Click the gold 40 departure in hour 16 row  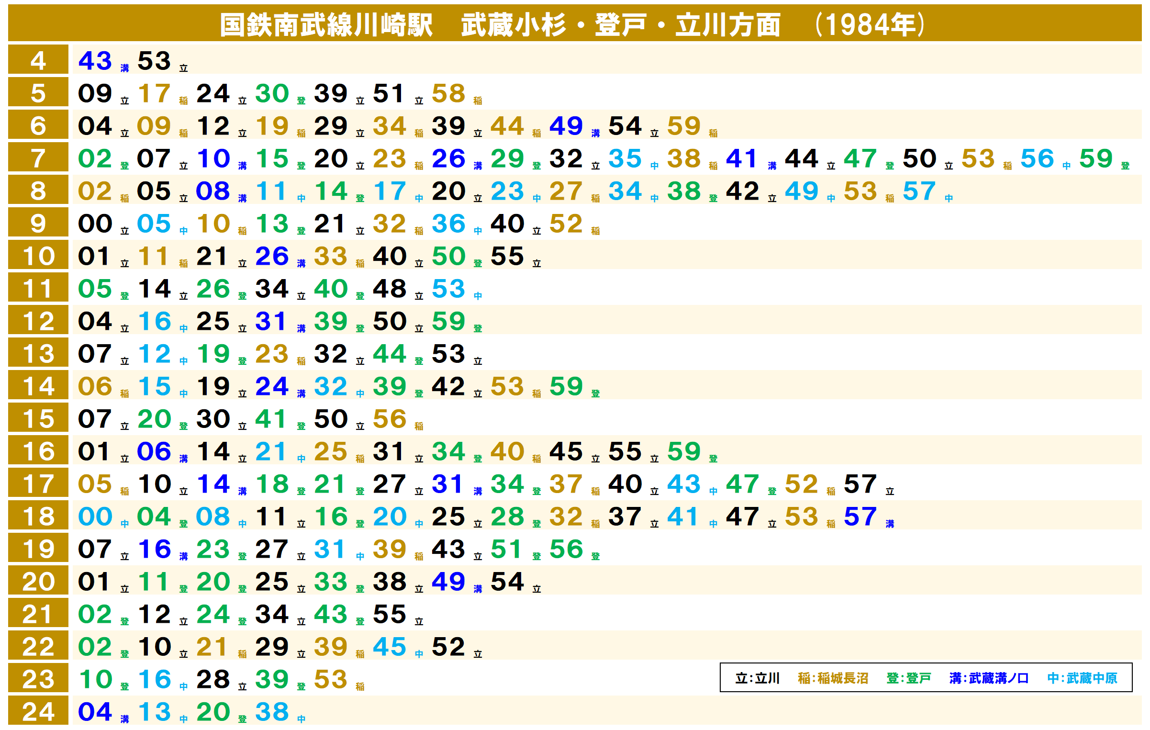(x=507, y=451)
